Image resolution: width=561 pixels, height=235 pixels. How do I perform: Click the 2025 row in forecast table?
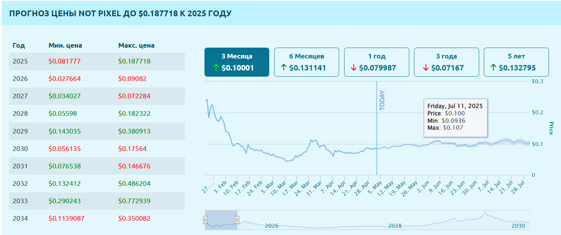[x=97, y=61]
